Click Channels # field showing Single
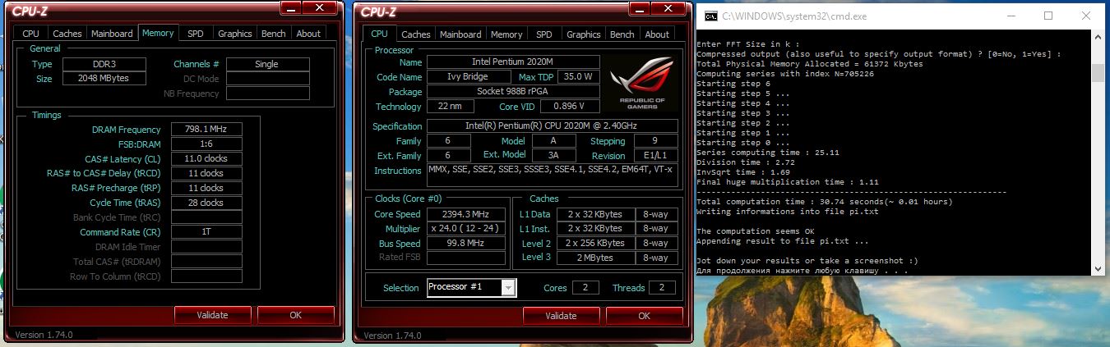 pos(268,64)
